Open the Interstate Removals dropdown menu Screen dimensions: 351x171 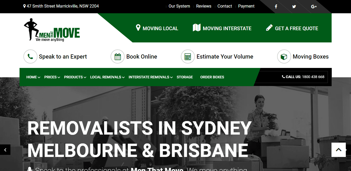click(x=150, y=77)
